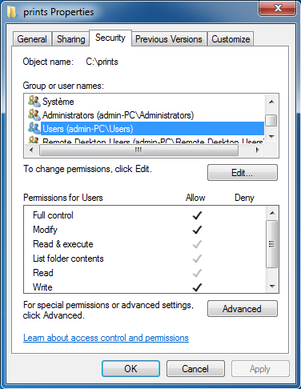Click the user list scroll up arrow

pyautogui.click(x=271, y=102)
